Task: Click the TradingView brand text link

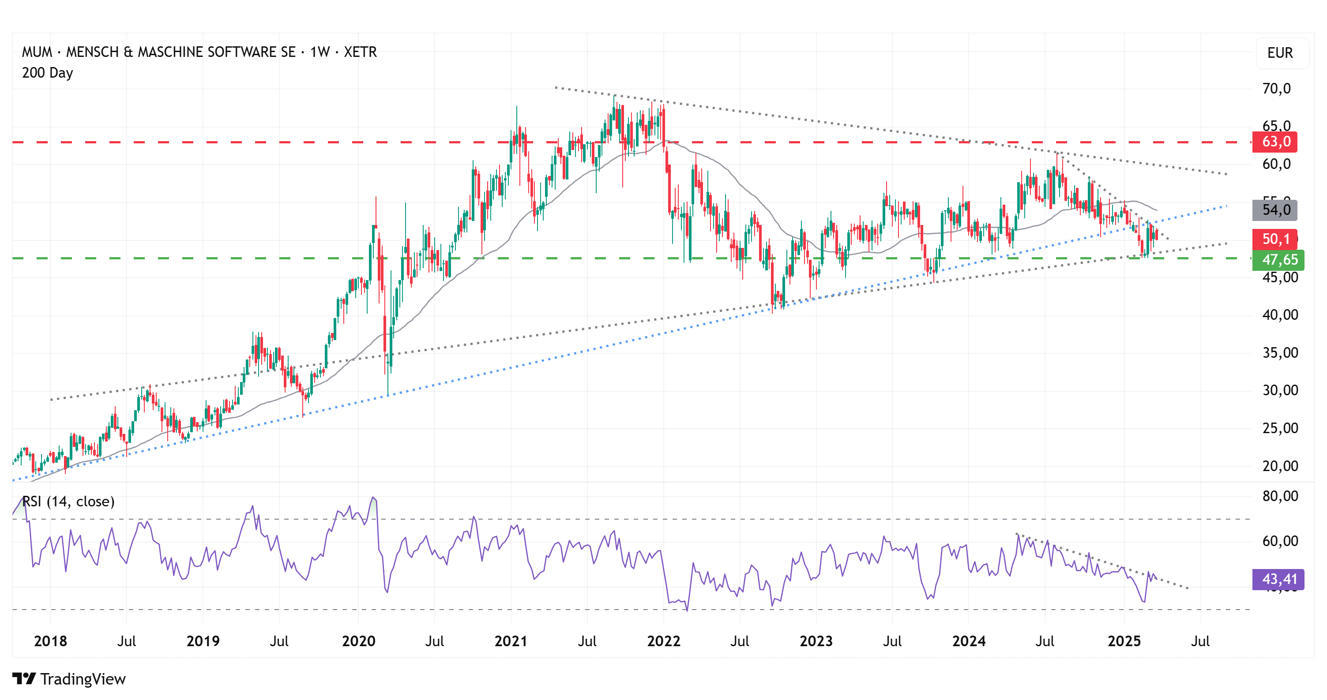Action: tap(83, 679)
